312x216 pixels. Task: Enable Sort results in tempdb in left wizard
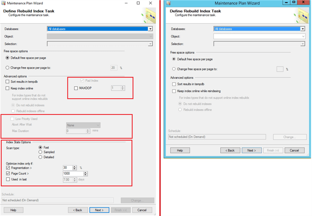click(x=7, y=82)
